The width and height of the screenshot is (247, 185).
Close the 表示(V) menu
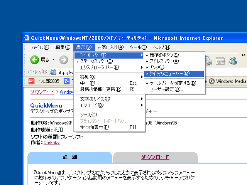pos(84,47)
